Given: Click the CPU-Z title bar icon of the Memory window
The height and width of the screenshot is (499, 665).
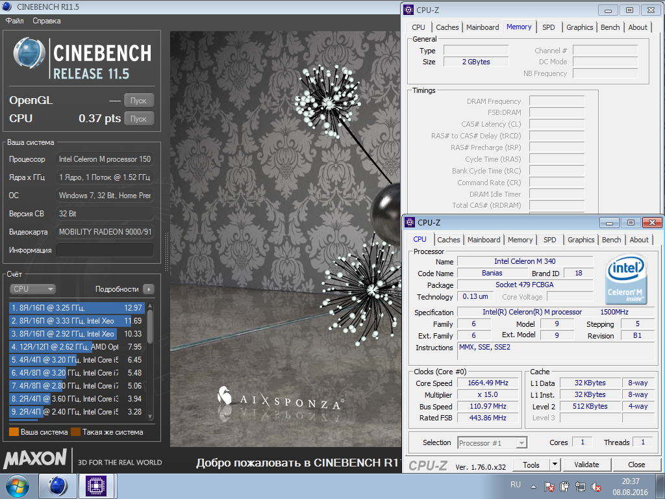Looking at the screenshot, I should (x=408, y=10).
